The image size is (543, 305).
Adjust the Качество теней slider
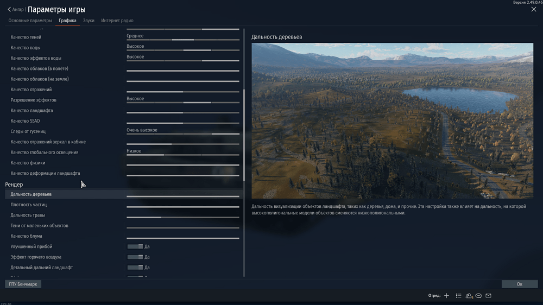(182, 40)
